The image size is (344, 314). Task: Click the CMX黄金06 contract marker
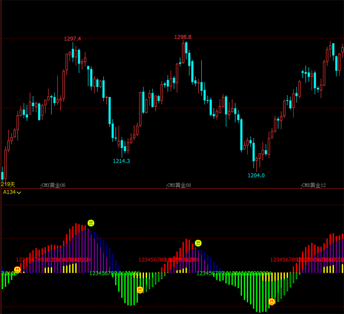(x=53, y=186)
